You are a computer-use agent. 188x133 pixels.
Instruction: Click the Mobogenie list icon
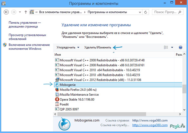pos(57,85)
